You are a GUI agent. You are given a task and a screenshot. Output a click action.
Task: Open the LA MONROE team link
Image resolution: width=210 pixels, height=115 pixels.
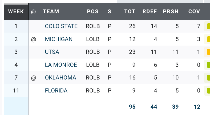pyautogui.click(x=61, y=65)
